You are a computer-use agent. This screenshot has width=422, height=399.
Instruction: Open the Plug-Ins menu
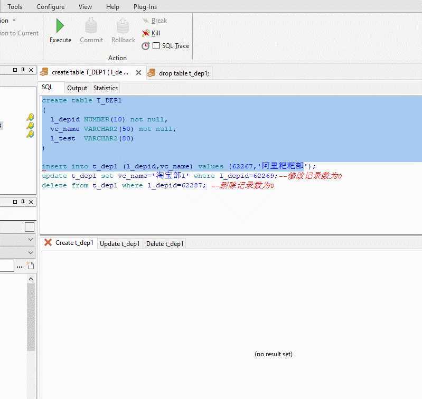point(145,7)
